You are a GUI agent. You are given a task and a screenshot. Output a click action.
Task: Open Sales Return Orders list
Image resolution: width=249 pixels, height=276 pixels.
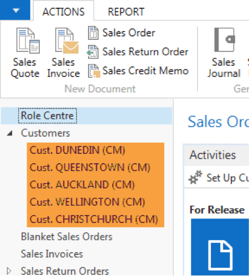(x=65, y=271)
